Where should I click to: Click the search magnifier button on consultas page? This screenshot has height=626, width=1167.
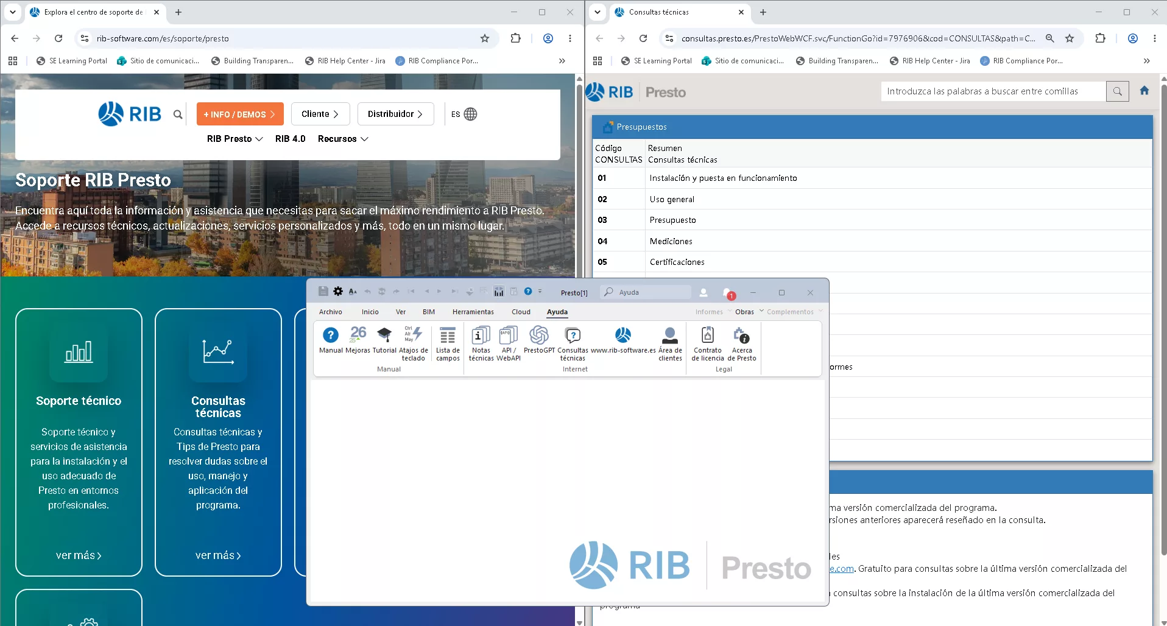1117,91
